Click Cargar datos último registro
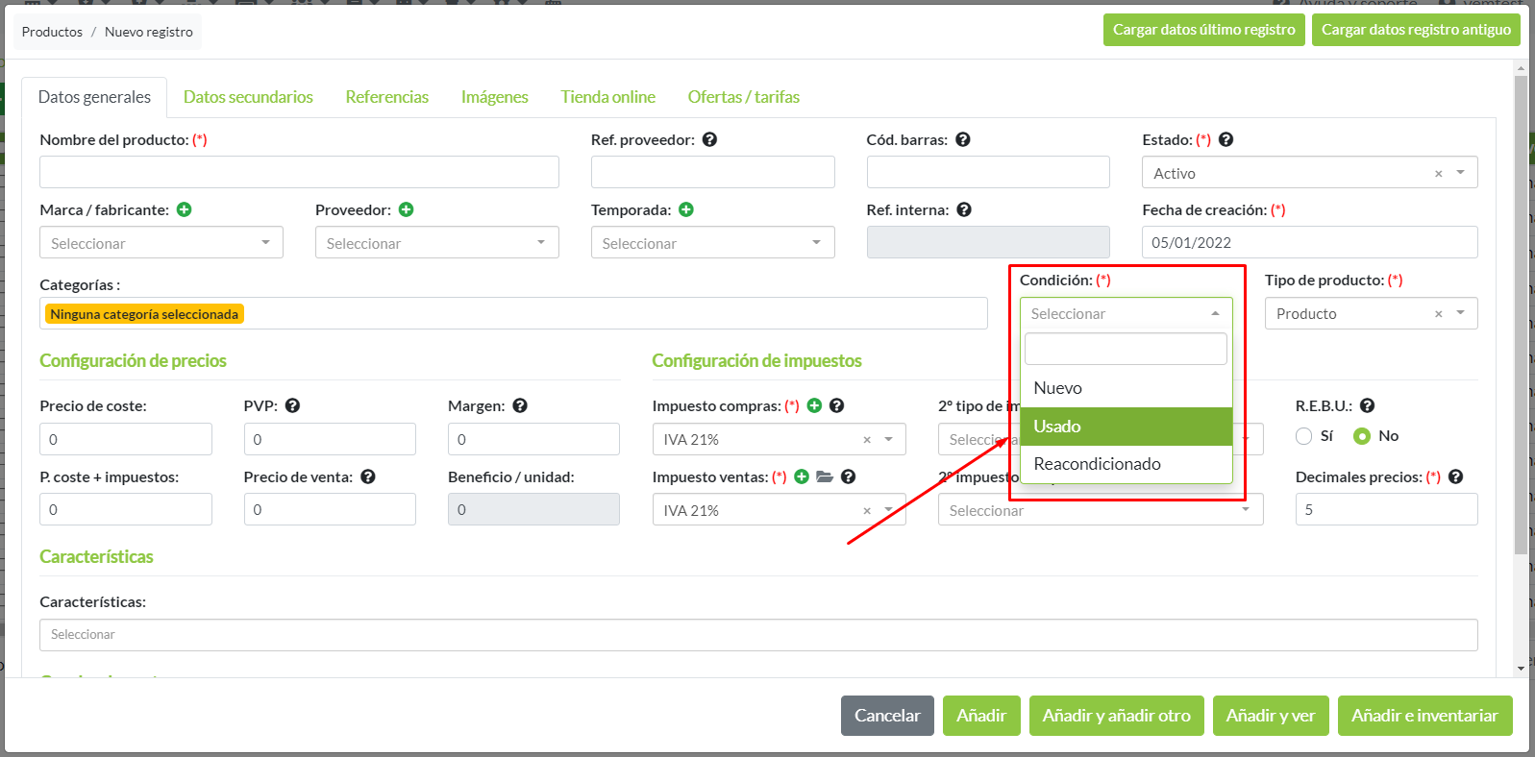This screenshot has width=1535, height=757. pyautogui.click(x=1203, y=30)
